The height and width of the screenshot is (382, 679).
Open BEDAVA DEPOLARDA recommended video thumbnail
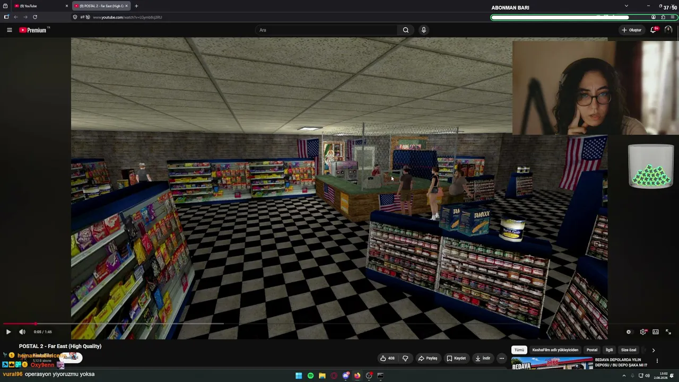tap(552, 363)
